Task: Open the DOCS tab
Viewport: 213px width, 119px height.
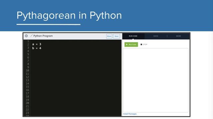Action: click(156, 36)
